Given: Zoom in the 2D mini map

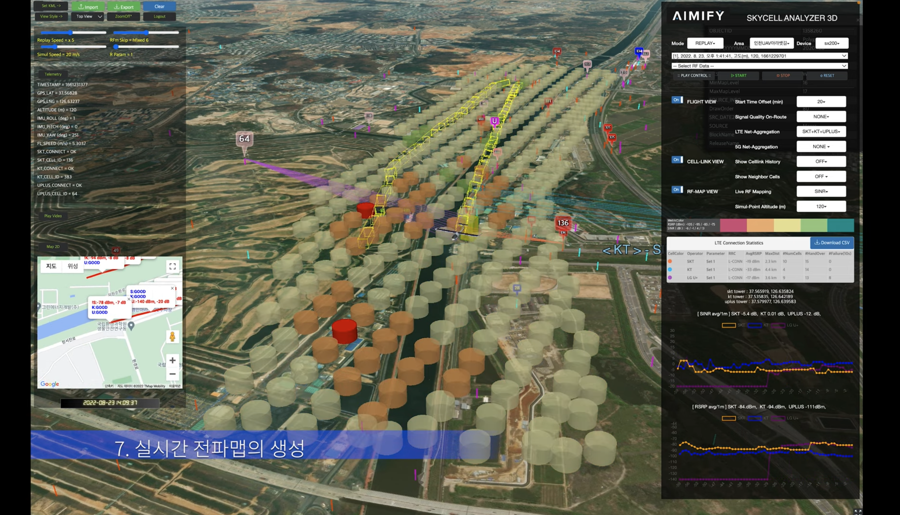Looking at the screenshot, I should click(x=172, y=360).
